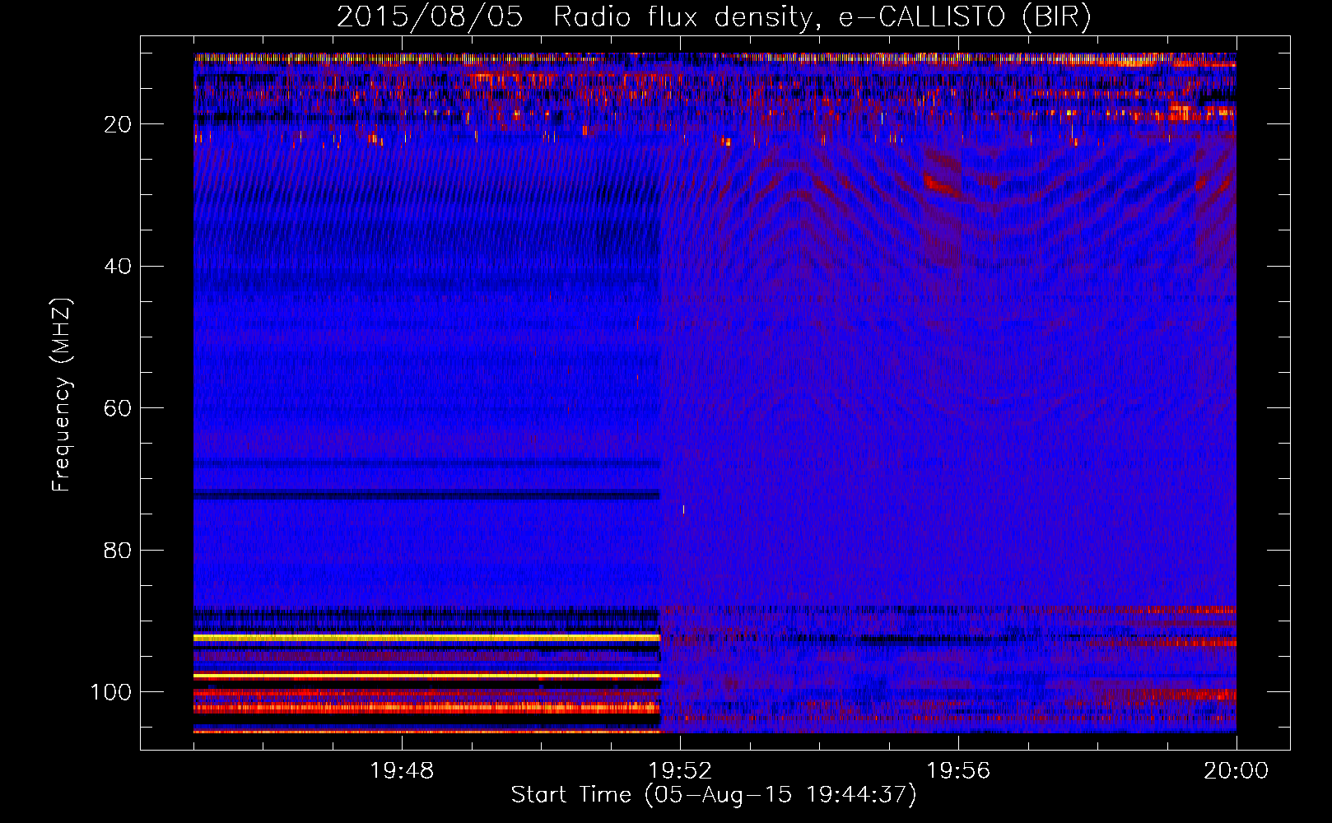Select the 20:00 time tick label

(x=1237, y=771)
